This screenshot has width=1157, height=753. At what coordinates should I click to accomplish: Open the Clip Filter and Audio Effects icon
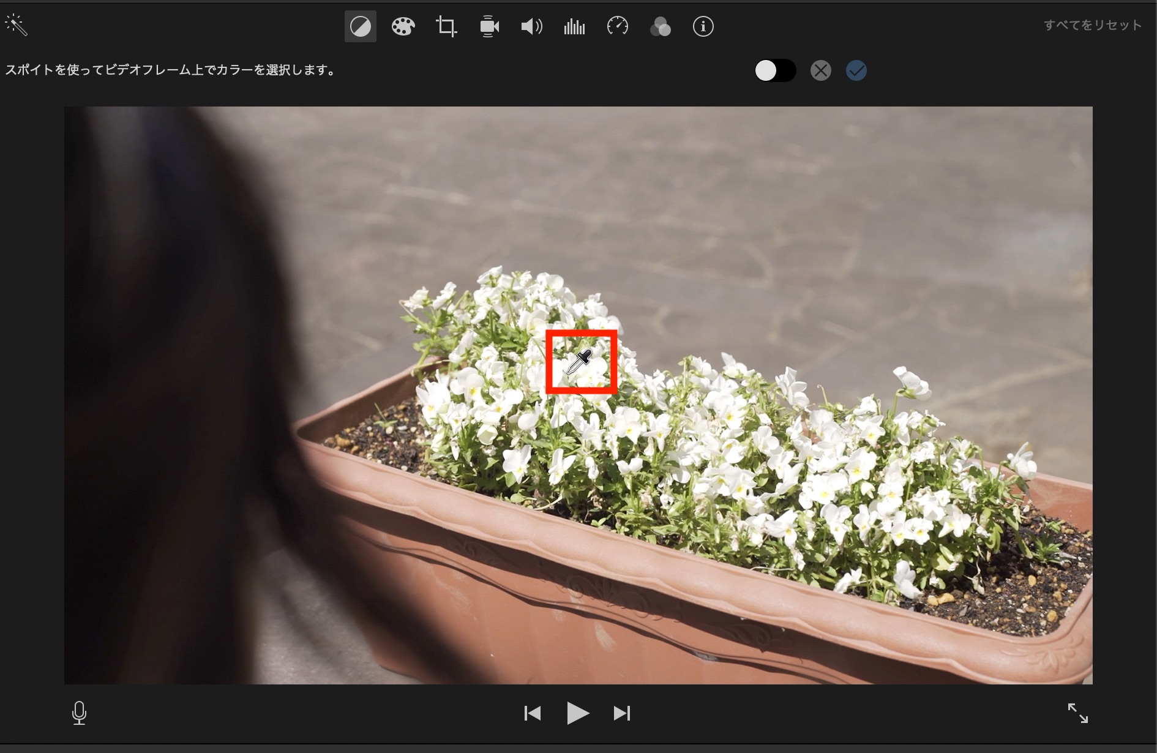pyautogui.click(x=661, y=26)
